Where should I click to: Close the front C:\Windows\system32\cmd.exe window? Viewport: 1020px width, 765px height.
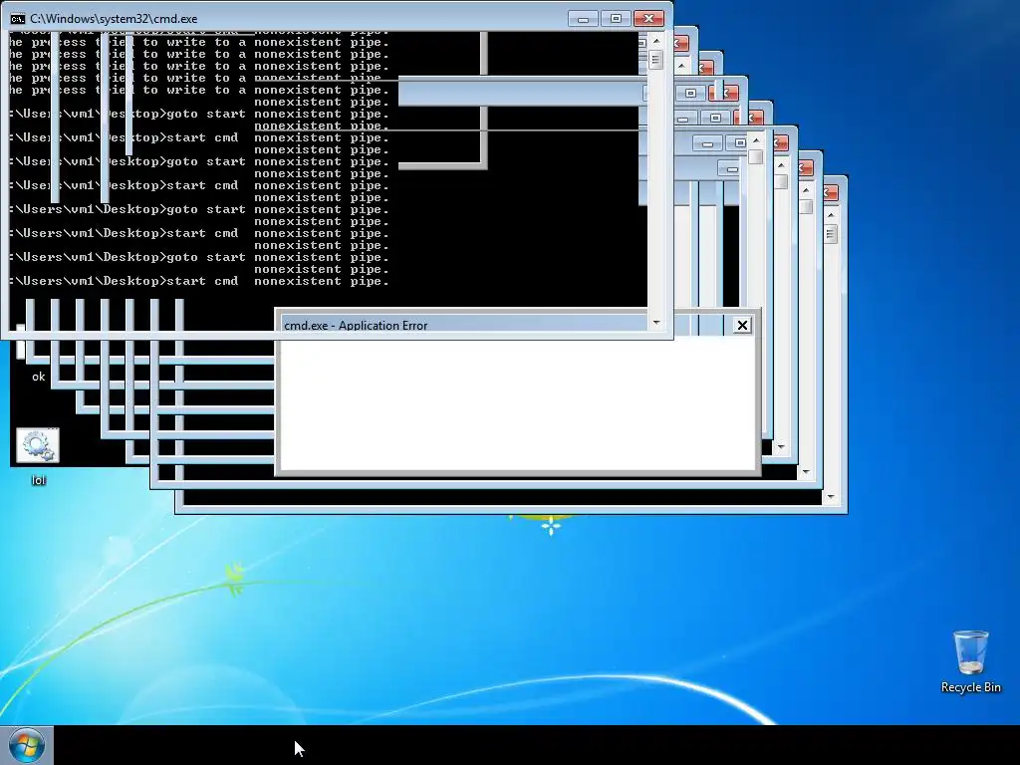point(648,19)
